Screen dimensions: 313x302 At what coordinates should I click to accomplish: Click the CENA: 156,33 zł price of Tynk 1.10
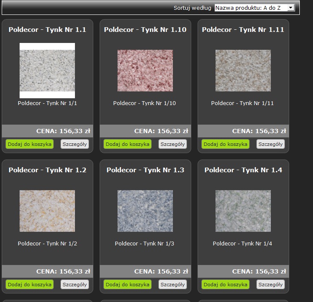point(161,131)
